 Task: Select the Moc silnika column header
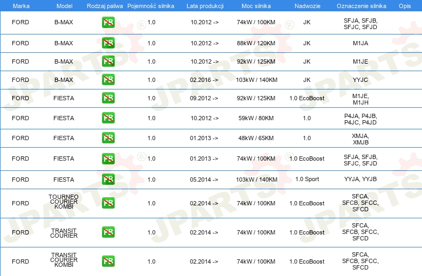coord(256,5)
